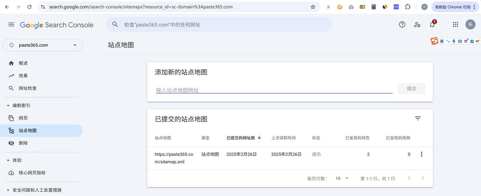This screenshot has width=481, height=196.
Task: Open users and permissions settings icon
Action: coord(417,24)
